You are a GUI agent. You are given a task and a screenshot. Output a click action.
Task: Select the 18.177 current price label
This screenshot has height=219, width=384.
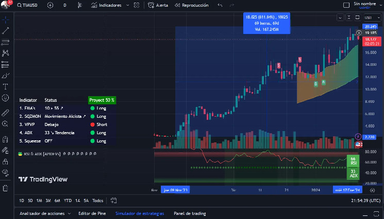point(372,42)
